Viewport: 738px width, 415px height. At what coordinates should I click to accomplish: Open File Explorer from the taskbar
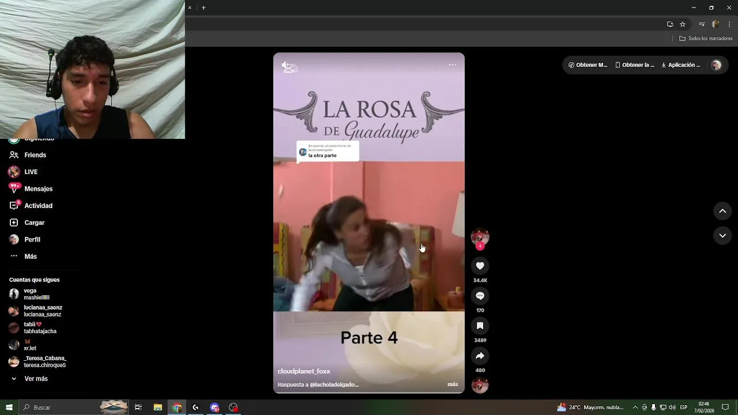click(x=157, y=408)
